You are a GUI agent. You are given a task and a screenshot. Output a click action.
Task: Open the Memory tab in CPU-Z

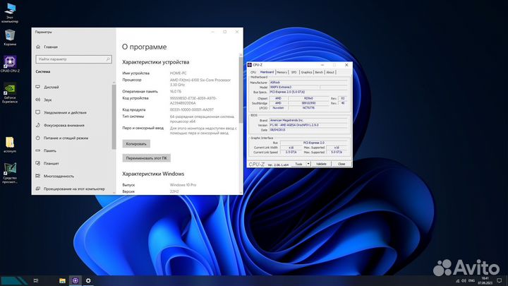point(282,72)
